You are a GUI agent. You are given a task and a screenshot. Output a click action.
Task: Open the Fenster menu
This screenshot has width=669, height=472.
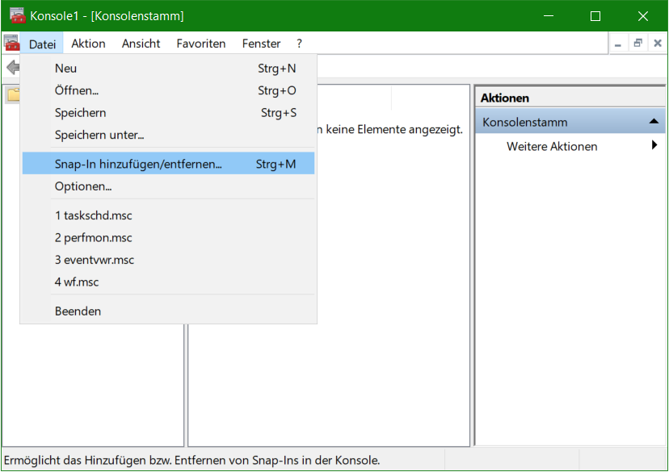[x=261, y=44]
